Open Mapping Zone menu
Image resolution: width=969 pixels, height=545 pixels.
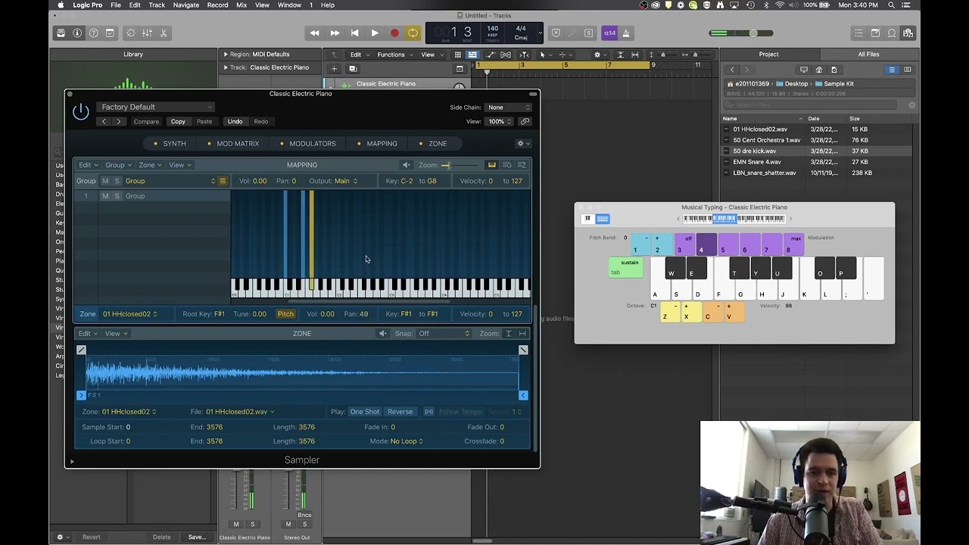coord(149,165)
